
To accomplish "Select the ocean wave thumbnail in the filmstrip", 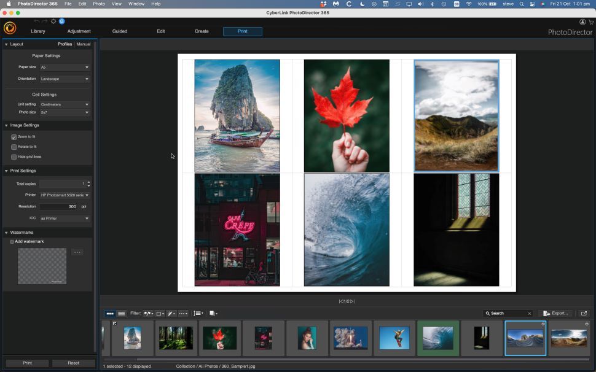I will (438, 337).
